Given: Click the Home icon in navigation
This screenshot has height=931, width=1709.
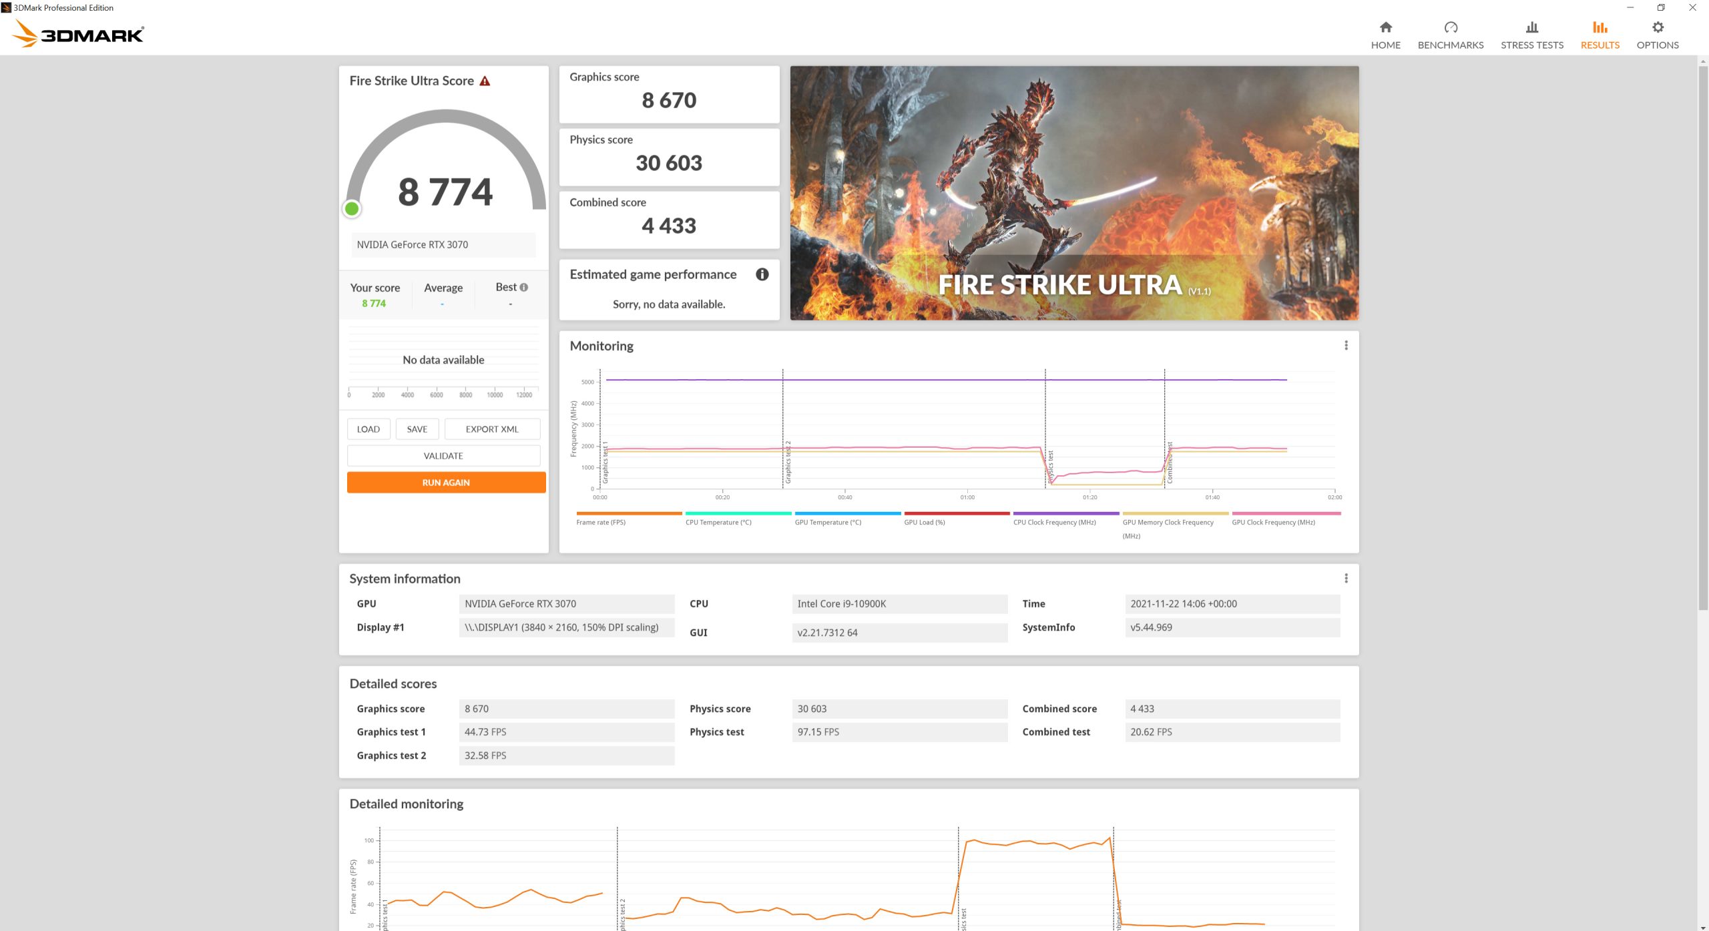Looking at the screenshot, I should pos(1385,27).
